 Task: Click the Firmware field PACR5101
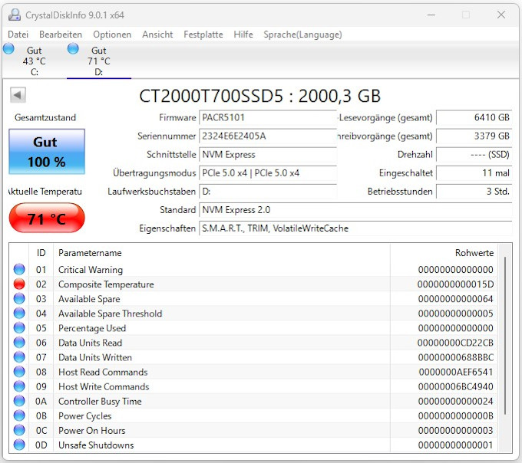coord(268,117)
